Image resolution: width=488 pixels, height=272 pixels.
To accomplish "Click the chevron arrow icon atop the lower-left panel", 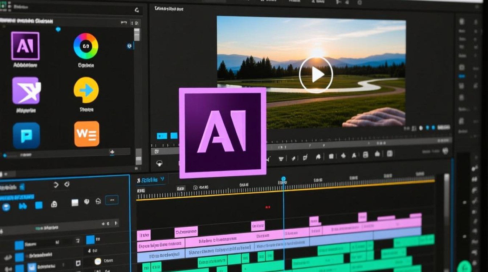I will (56, 185).
